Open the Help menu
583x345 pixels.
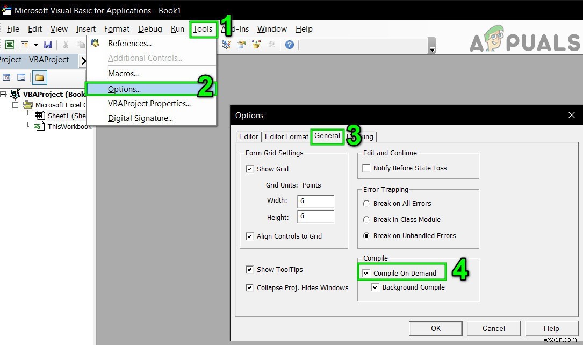click(x=304, y=29)
